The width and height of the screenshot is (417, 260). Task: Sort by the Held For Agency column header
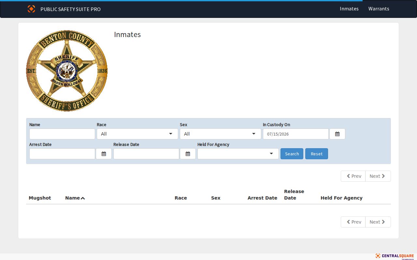click(341, 198)
